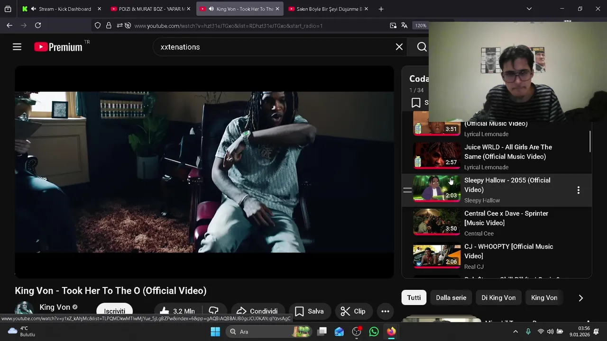Reload the page with the refresh icon
Image resolution: width=607 pixels, height=341 pixels.
38,26
